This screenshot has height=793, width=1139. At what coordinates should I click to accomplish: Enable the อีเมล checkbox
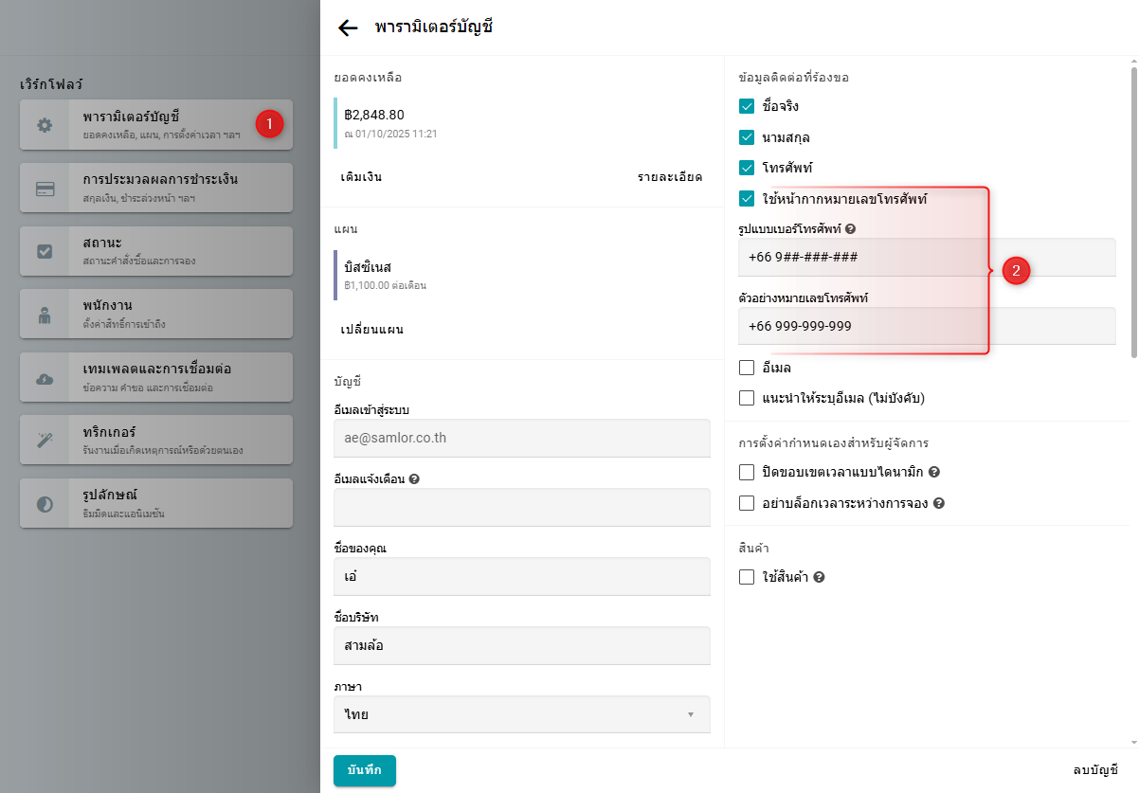click(747, 368)
